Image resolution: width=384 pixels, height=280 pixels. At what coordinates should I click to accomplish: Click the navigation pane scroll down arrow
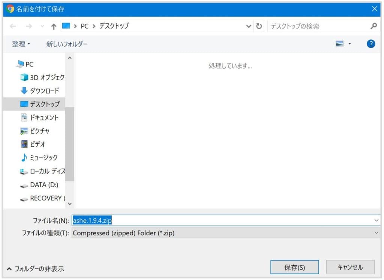69,204
